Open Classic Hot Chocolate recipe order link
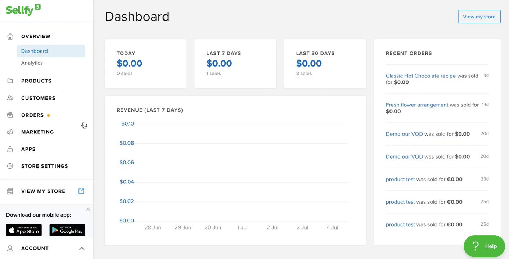 (x=420, y=76)
